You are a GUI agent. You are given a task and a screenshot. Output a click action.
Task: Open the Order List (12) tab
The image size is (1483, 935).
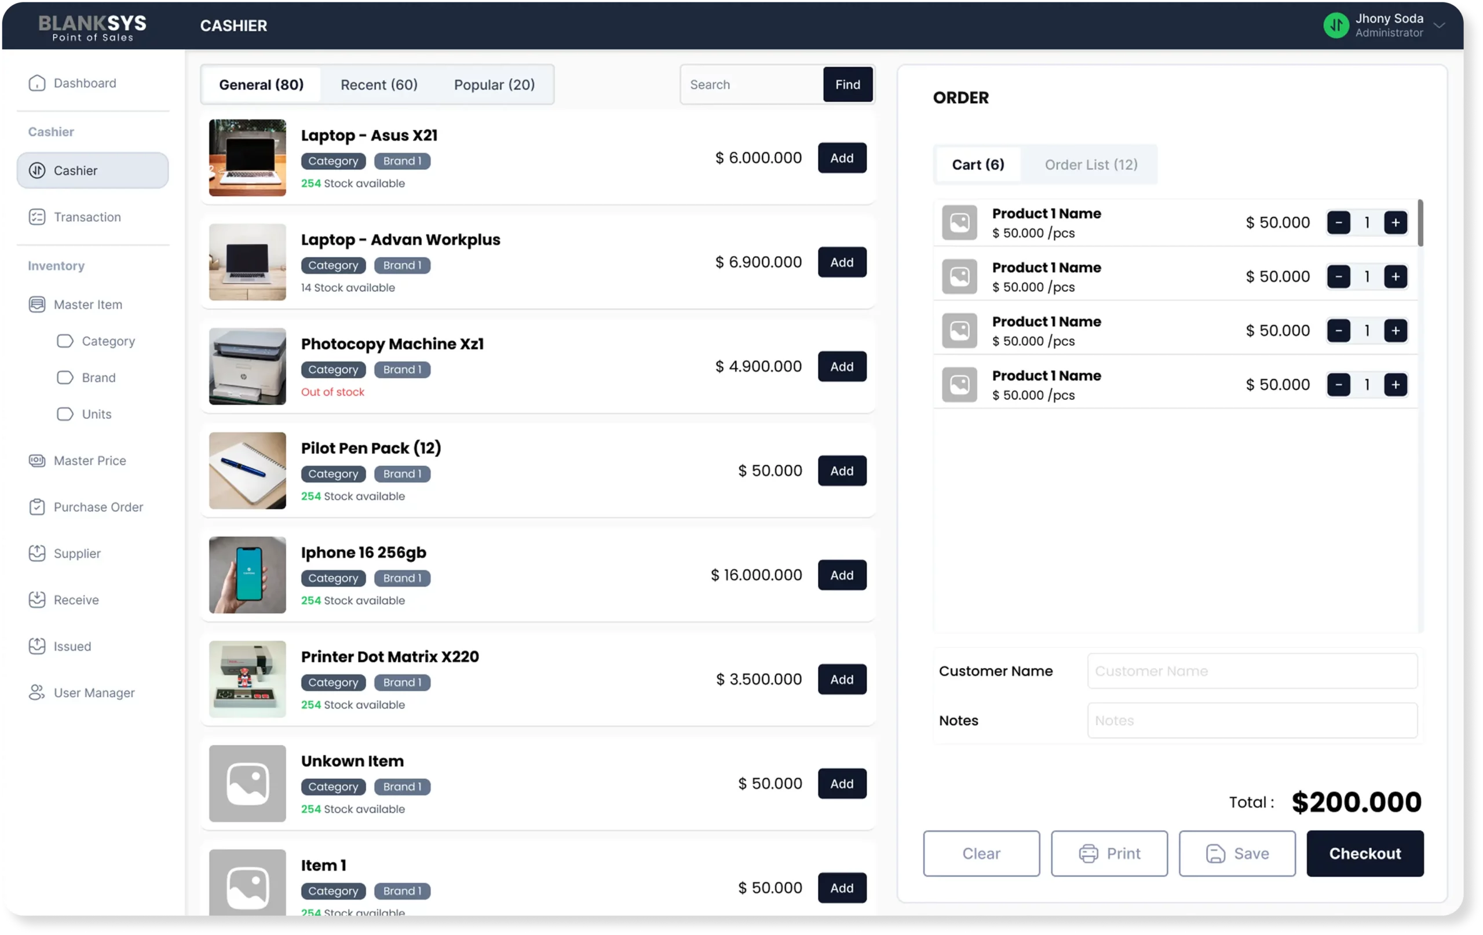click(x=1091, y=165)
